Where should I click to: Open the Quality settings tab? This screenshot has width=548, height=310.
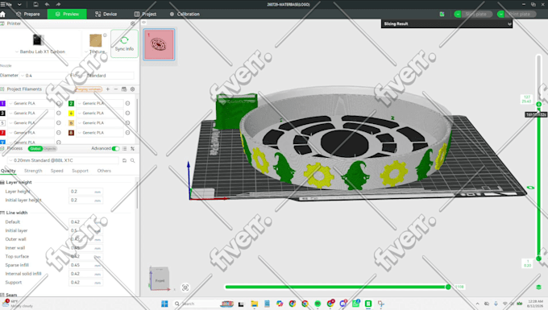pyautogui.click(x=8, y=171)
